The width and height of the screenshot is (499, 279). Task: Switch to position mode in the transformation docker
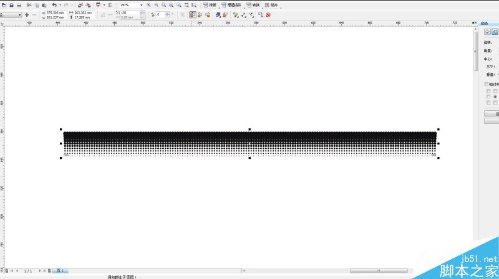pos(487,32)
